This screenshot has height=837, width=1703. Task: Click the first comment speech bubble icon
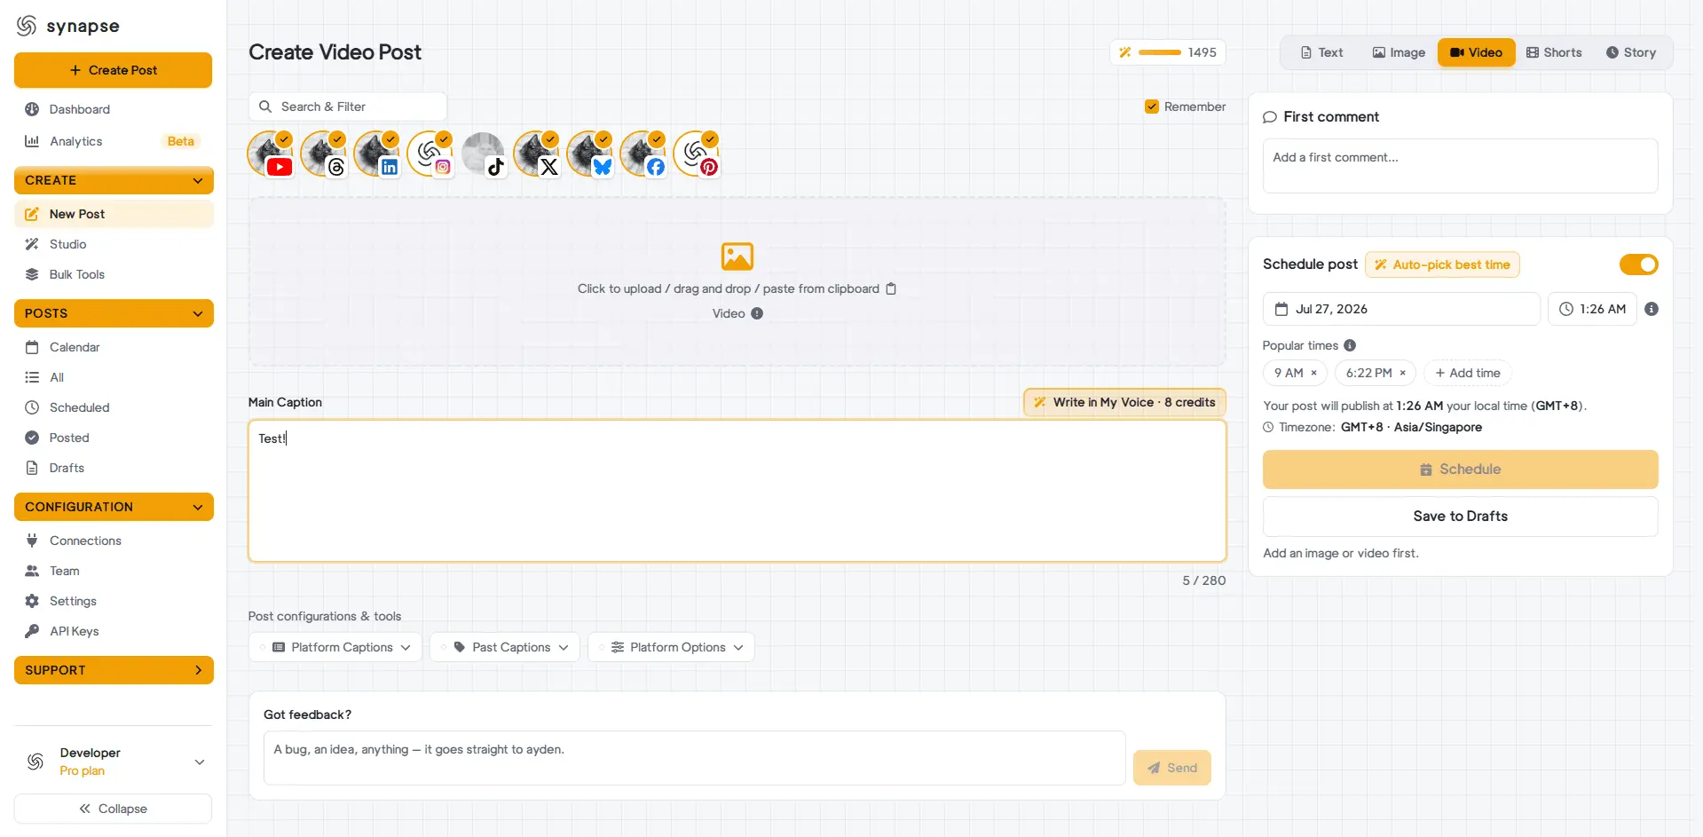pyautogui.click(x=1270, y=117)
